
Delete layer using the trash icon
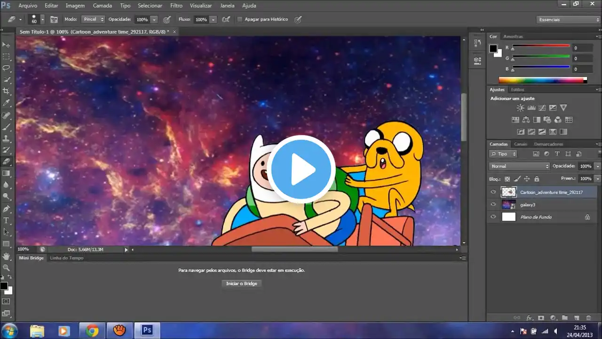coord(588,318)
